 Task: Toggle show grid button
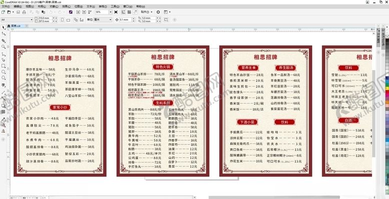(x=129, y=12)
